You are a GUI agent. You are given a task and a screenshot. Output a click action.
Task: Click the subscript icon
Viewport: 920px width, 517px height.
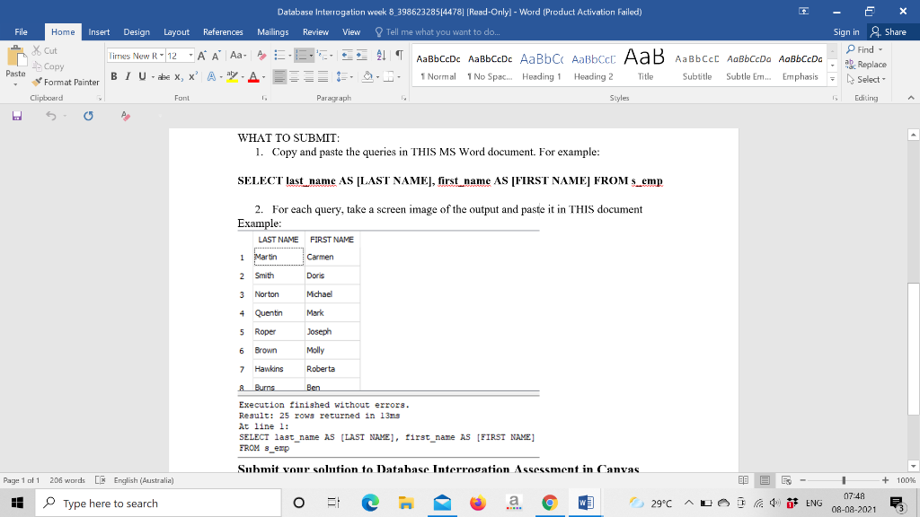coord(178,76)
